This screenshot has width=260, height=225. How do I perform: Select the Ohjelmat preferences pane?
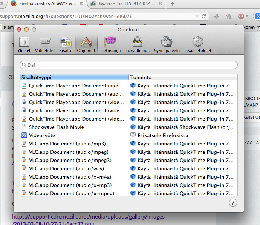pos(86,45)
